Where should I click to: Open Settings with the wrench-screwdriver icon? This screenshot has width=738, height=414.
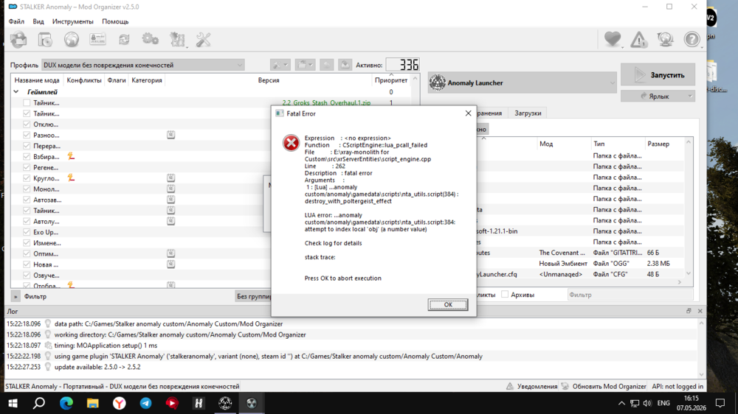coord(204,40)
